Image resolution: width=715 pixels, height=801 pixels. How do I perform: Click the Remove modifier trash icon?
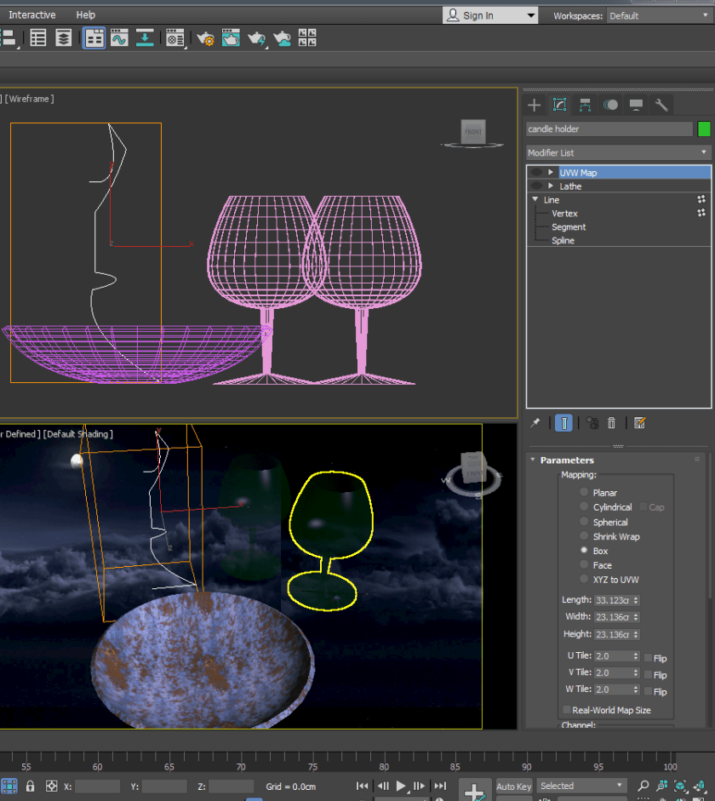pos(611,423)
